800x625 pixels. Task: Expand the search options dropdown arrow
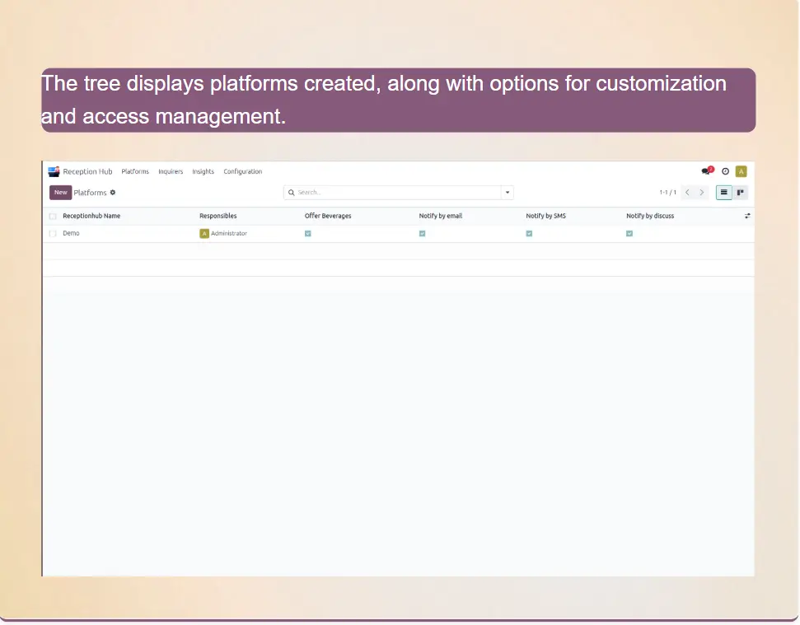tap(508, 193)
